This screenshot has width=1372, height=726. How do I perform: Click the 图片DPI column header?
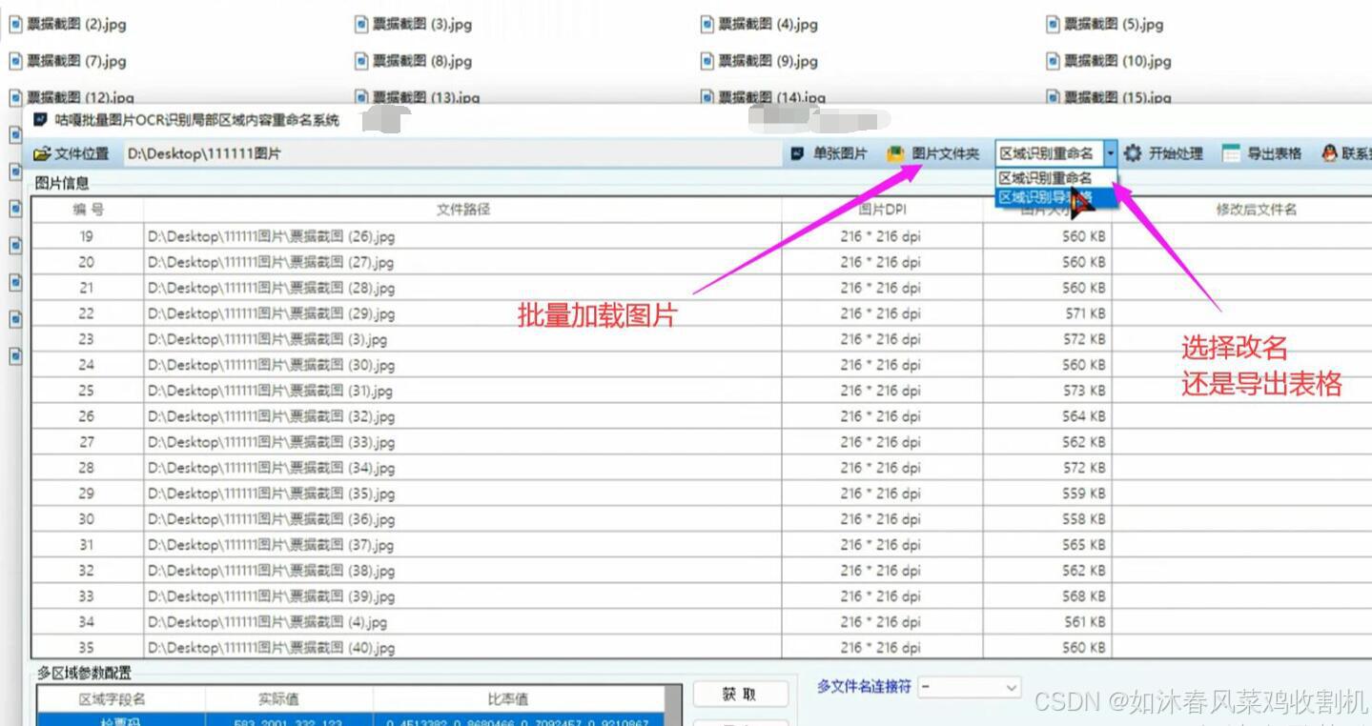pos(882,210)
